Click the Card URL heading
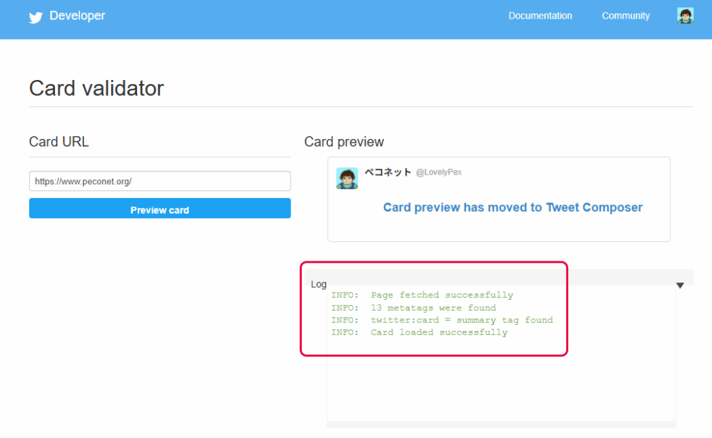The width and height of the screenshot is (712, 438). (58, 142)
